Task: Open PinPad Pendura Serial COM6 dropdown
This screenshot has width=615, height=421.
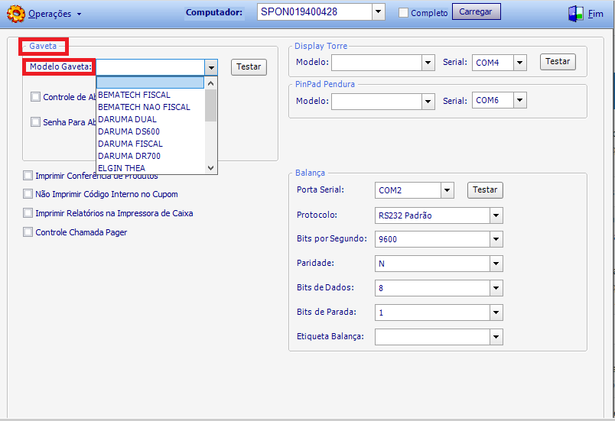Action: click(x=519, y=100)
